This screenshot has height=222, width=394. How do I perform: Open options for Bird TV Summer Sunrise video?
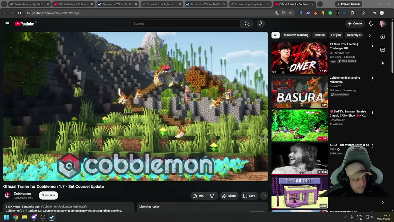(372, 113)
